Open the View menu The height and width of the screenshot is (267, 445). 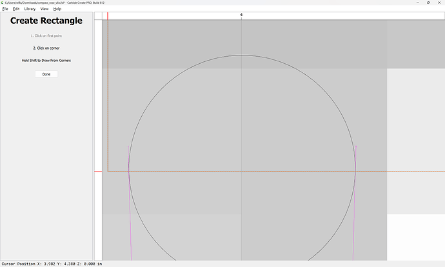[44, 9]
